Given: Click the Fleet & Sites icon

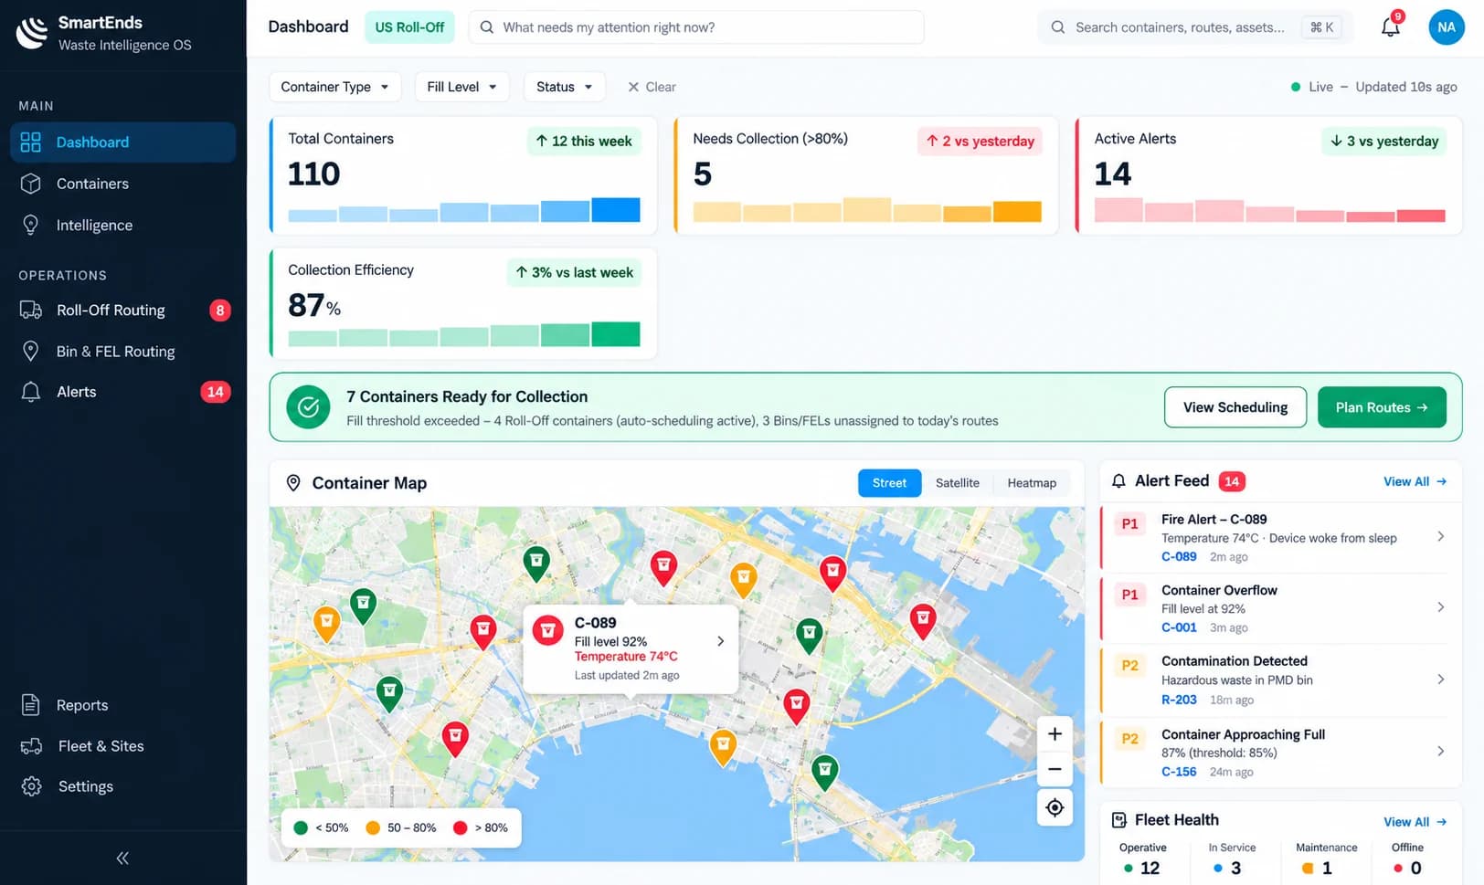Looking at the screenshot, I should point(31,746).
